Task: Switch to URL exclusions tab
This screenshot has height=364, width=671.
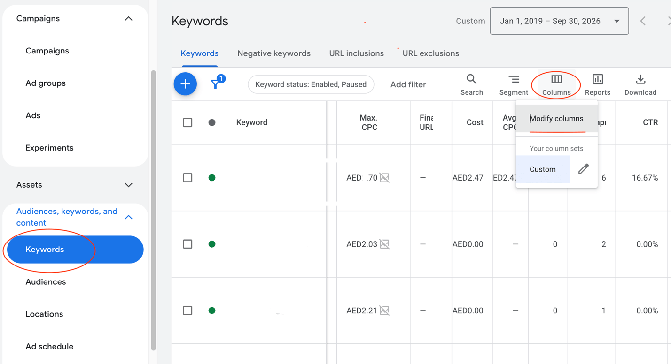Action: 431,53
